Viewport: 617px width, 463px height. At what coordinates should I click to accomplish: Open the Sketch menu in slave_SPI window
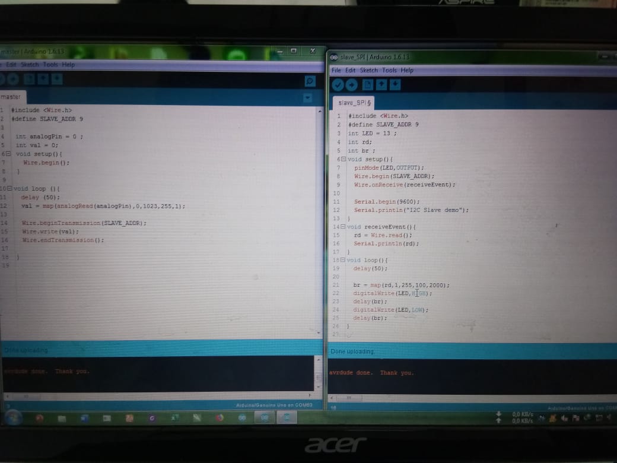(368, 70)
